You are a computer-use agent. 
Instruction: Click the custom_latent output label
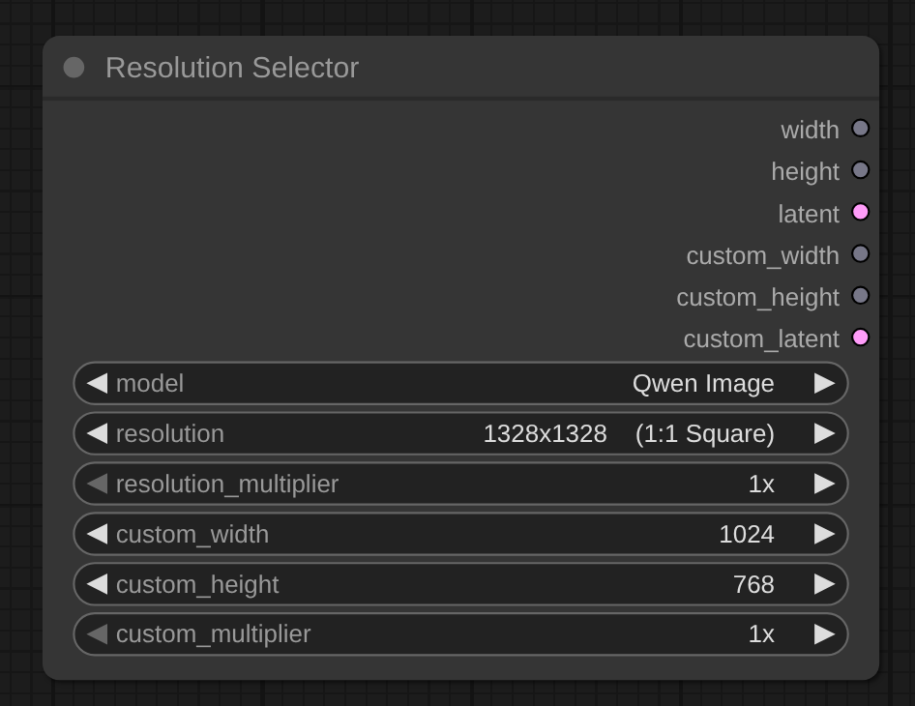click(761, 339)
